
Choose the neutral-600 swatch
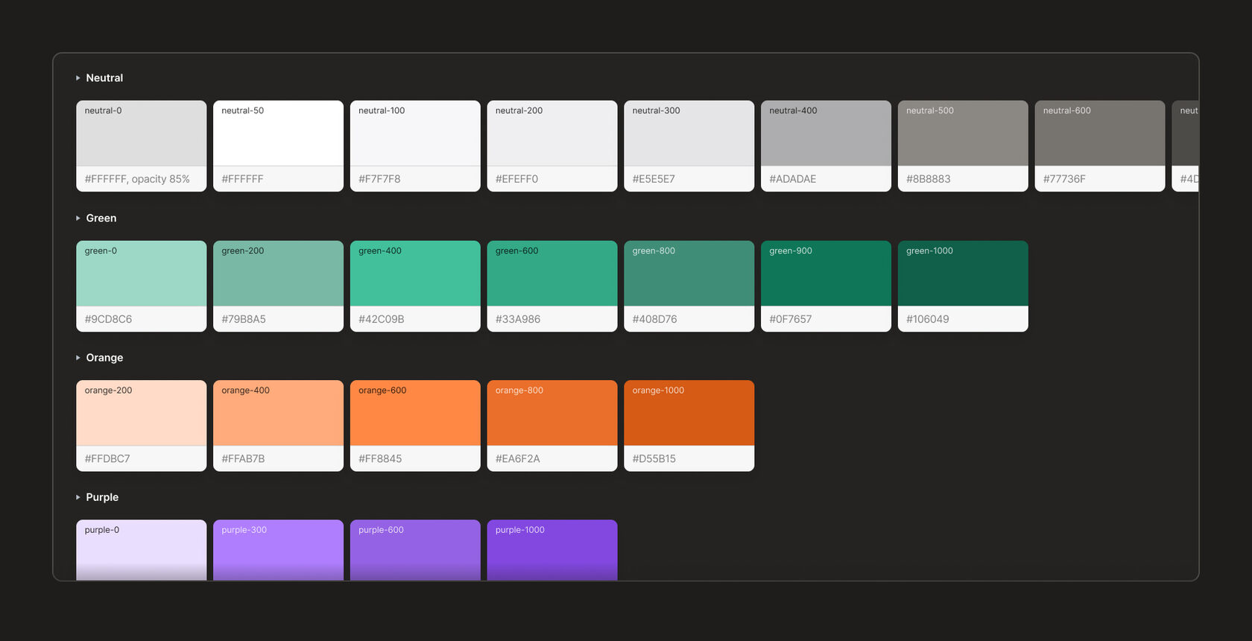[1100, 133]
